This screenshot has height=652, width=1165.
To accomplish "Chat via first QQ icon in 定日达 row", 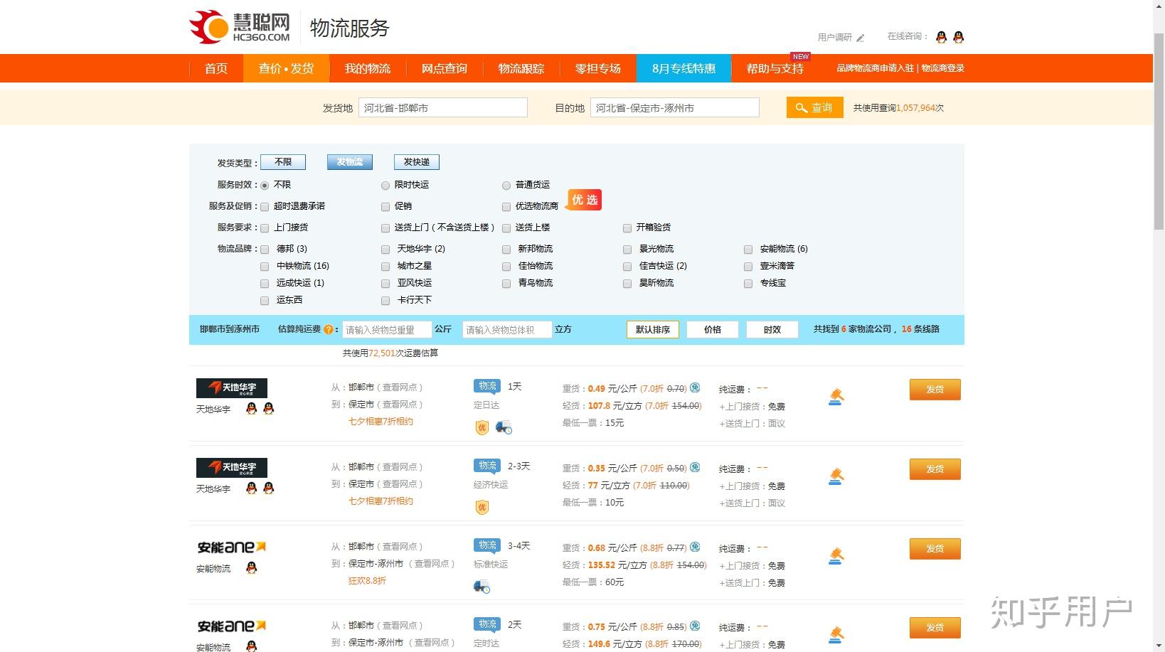I will (251, 408).
